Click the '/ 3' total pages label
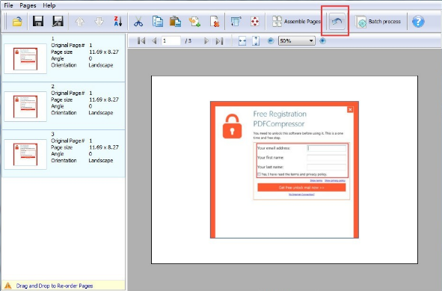442x291 pixels. pos(188,41)
